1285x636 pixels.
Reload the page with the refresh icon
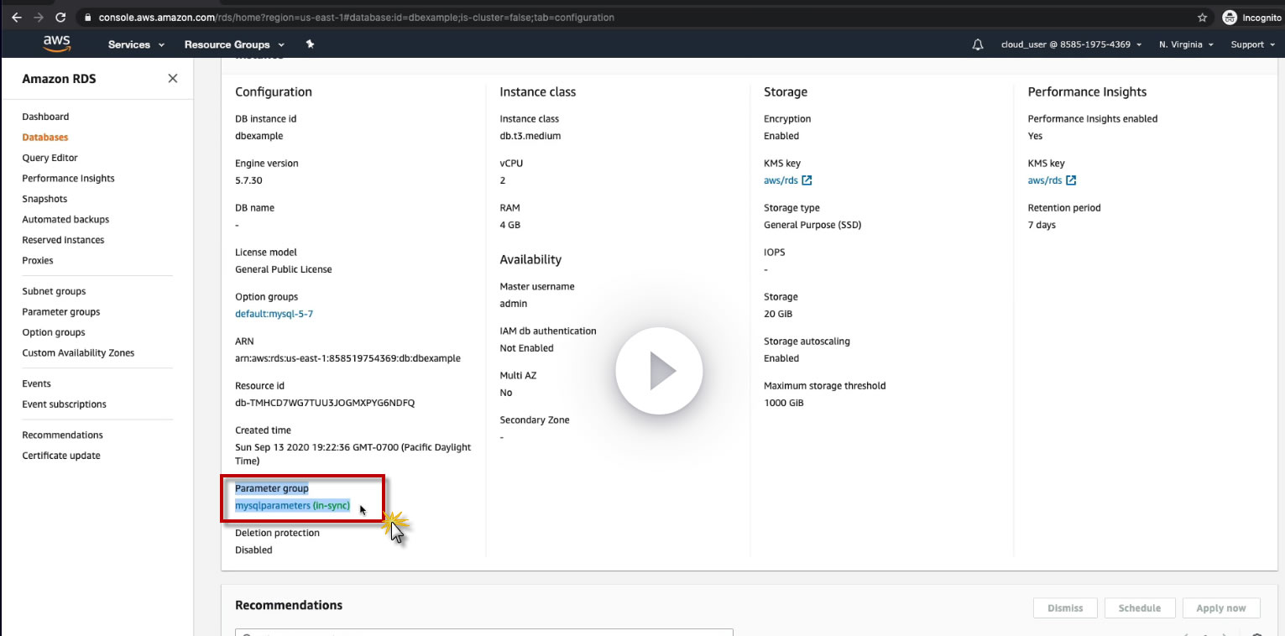(x=60, y=17)
